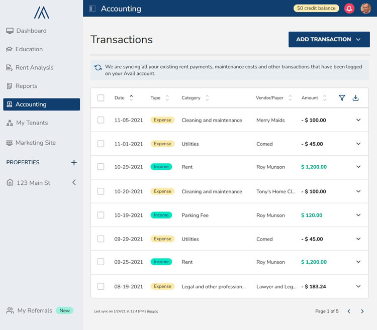Click the Education graduation cap icon
The image size is (377, 330).
[x=9, y=49]
